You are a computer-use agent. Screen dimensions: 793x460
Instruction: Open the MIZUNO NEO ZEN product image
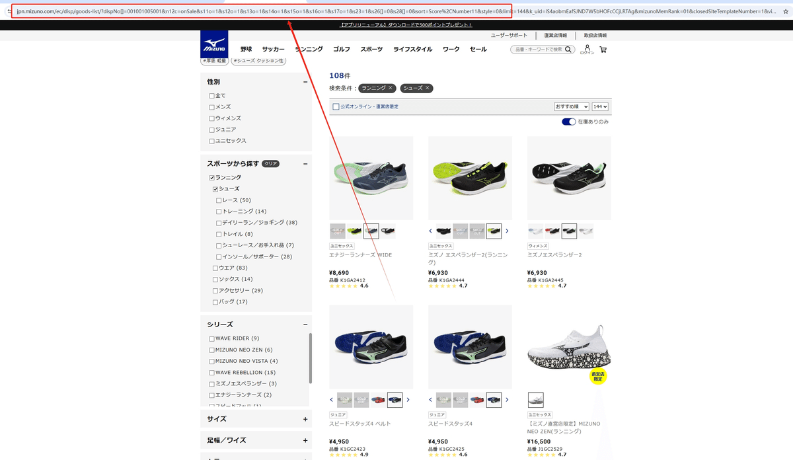[x=569, y=346]
